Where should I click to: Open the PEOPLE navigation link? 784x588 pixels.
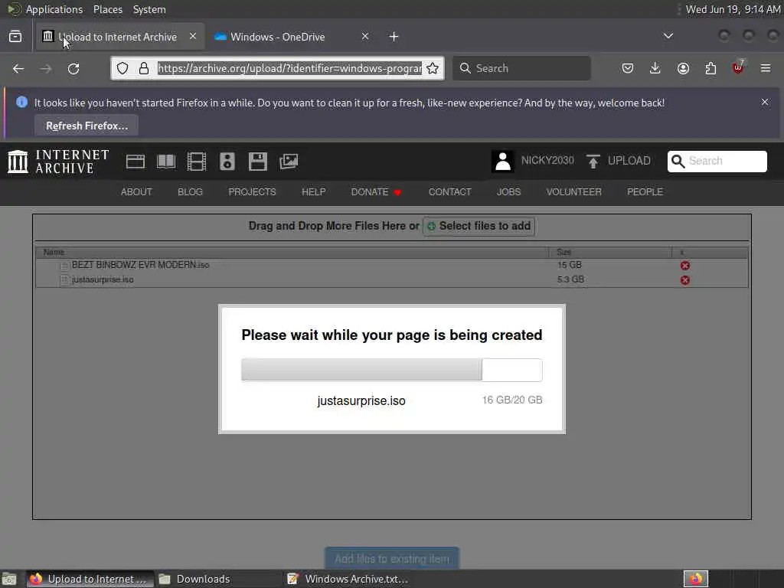coord(645,192)
